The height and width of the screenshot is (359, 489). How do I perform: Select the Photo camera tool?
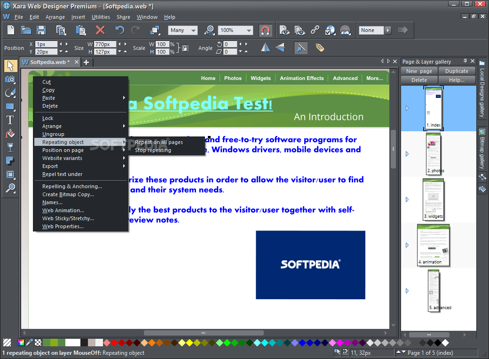coord(10,80)
